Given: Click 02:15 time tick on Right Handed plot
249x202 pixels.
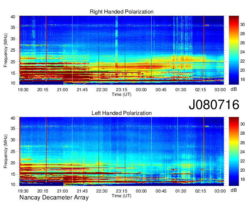Looking at the screenshot, I should (x=200, y=90).
